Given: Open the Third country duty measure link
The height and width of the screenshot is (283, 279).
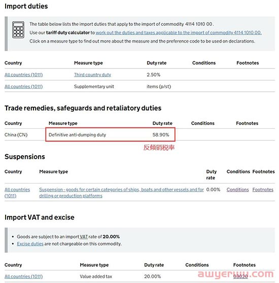Looking at the screenshot, I should click(92, 75).
